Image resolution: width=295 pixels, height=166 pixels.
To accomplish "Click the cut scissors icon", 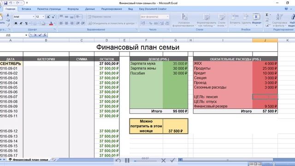I will coord(8,15).
